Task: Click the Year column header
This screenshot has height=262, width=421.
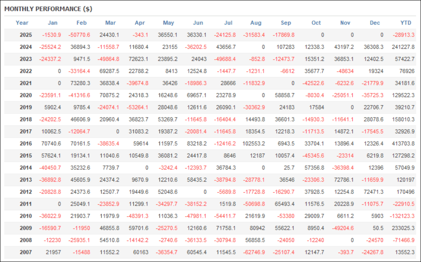Action: [x=22, y=23]
